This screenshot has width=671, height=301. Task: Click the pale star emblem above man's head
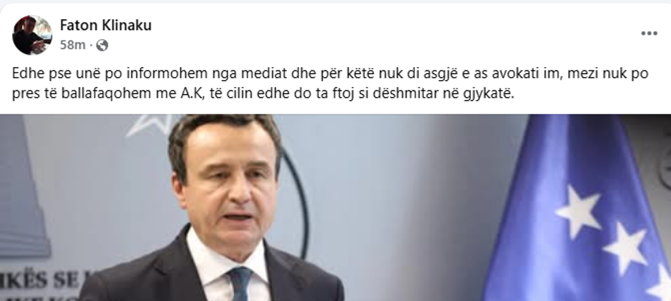pyautogui.click(x=150, y=124)
